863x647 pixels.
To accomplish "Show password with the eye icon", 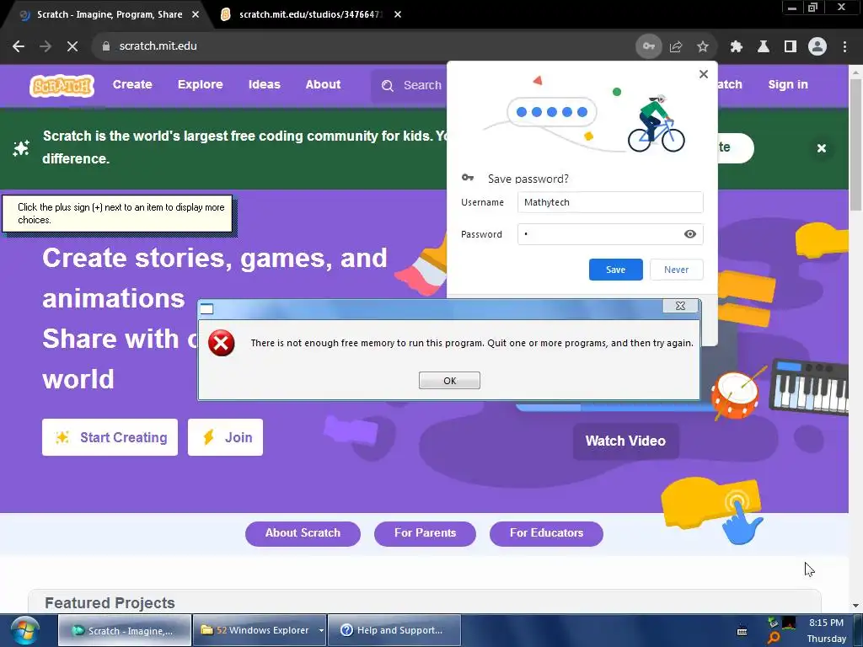I will pos(689,234).
